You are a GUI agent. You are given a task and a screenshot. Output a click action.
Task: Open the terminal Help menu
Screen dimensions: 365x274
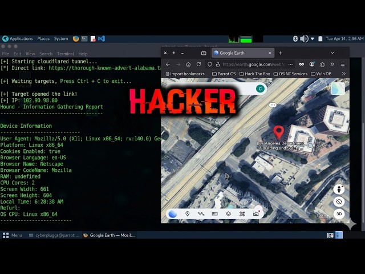pyautogui.click(x=83, y=54)
